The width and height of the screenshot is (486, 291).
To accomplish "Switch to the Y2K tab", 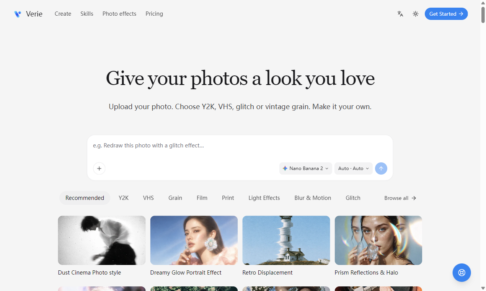I will tap(124, 198).
